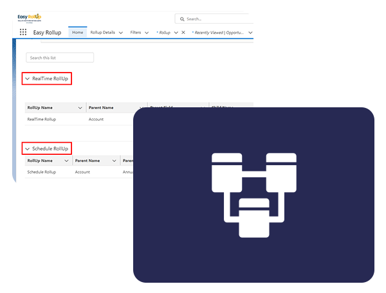Viewport: 386px width, 293px height.
Task: Switch to the Home tab
Action: [78, 32]
